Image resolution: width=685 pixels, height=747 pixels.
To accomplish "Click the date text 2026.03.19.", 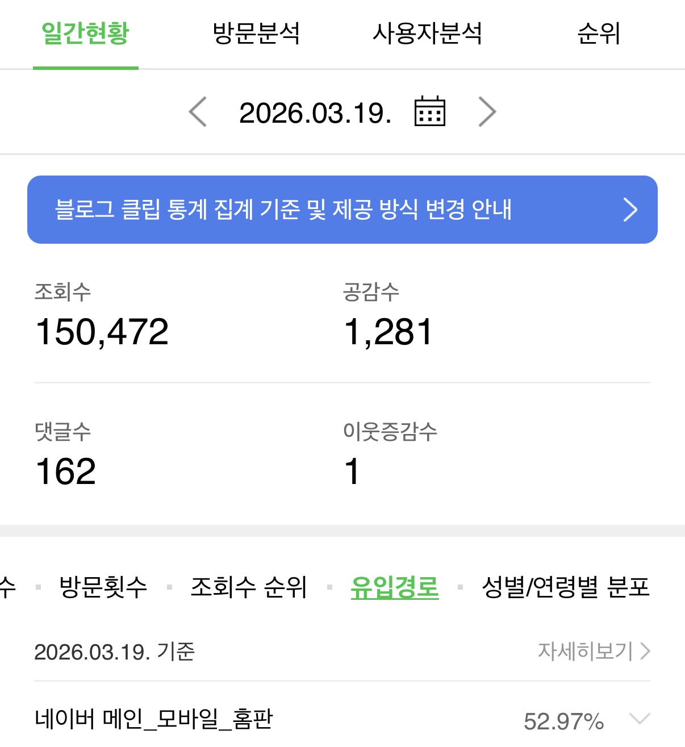I will click(x=316, y=112).
